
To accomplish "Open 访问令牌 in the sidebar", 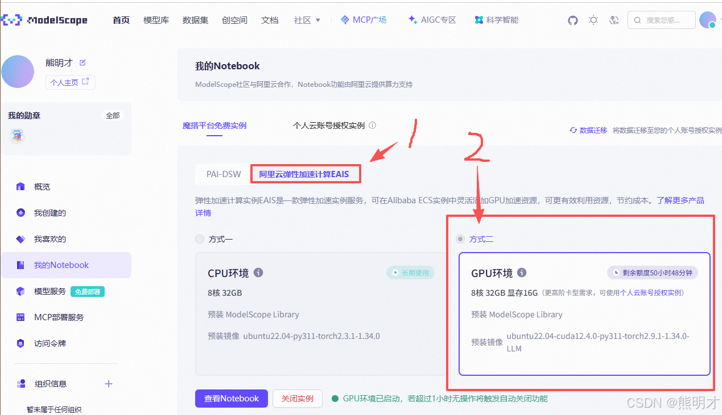I will tap(56, 343).
